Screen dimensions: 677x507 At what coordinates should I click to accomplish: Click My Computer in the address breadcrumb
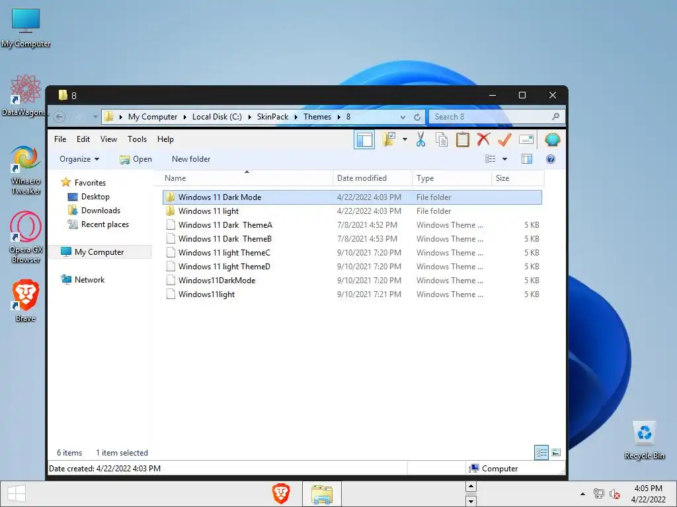point(153,117)
